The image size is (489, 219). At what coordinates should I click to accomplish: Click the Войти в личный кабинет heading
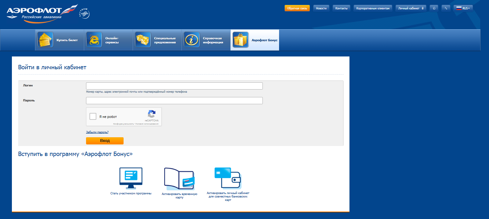[x=52, y=67]
